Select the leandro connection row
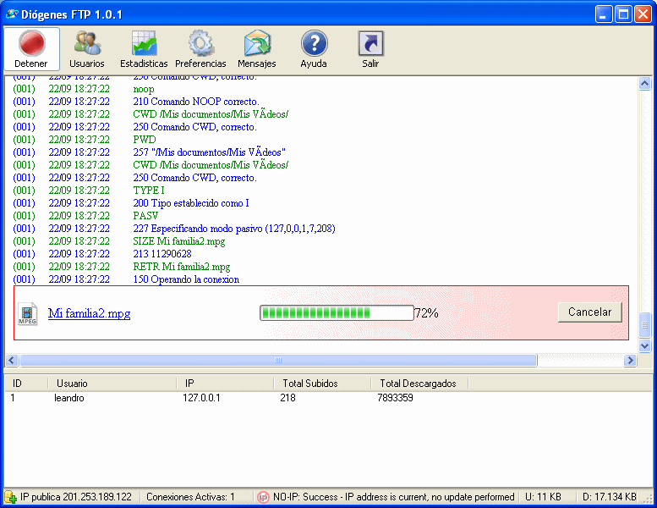Viewport: 657px width, 508px height. coord(69,398)
